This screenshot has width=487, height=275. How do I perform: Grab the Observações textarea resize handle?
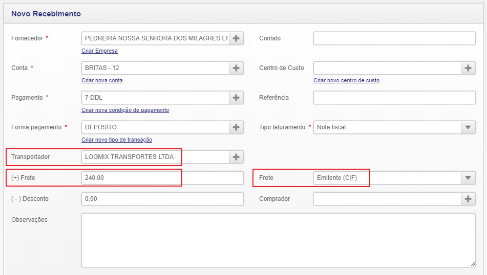pos(473,264)
